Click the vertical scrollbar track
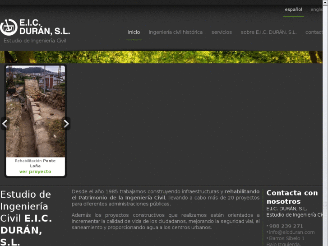Viewport: 328px width, 246px height. (x=325, y=125)
